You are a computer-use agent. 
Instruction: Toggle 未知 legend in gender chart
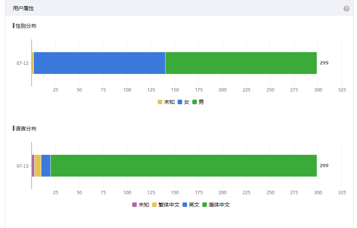(x=166, y=102)
